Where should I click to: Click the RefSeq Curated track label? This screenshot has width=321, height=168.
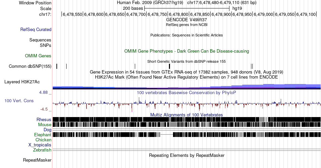(35, 29)
